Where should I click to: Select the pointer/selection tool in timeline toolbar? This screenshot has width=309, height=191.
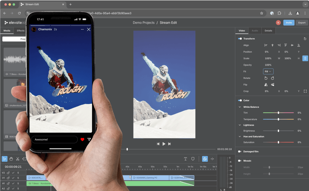coord(4,159)
